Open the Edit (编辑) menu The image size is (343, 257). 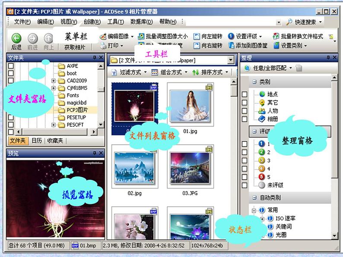[45, 22]
